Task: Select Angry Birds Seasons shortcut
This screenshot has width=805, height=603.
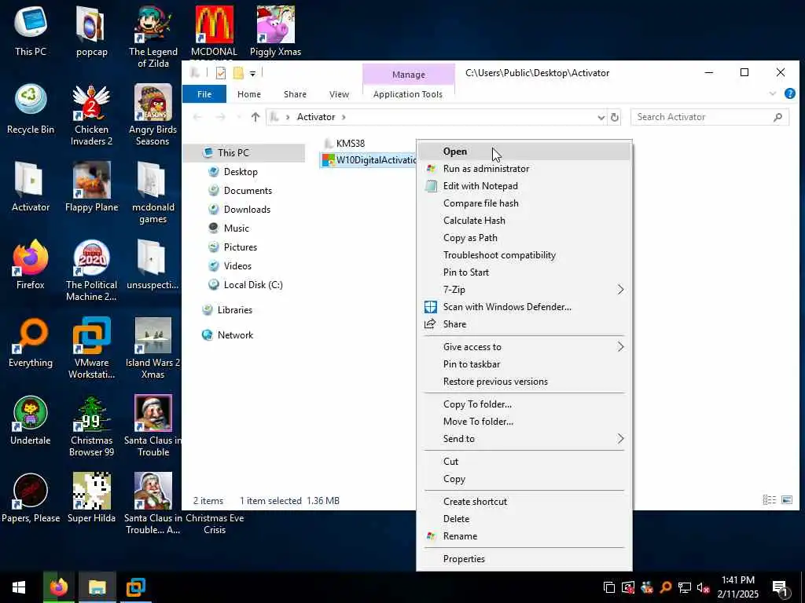Action: pyautogui.click(x=153, y=115)
